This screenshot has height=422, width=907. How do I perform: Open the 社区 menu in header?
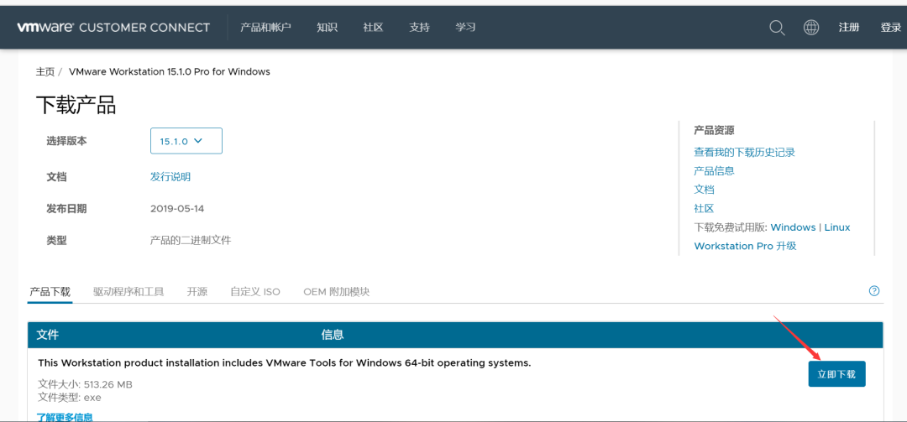pyautogui.click(x=373, y=27)
